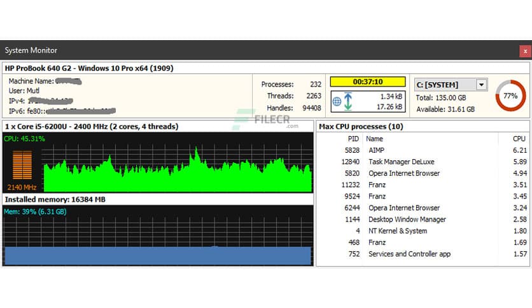This screenshot has height=308, width=532.
Task: Select the AIMP process row
Action: coord(423,150)
